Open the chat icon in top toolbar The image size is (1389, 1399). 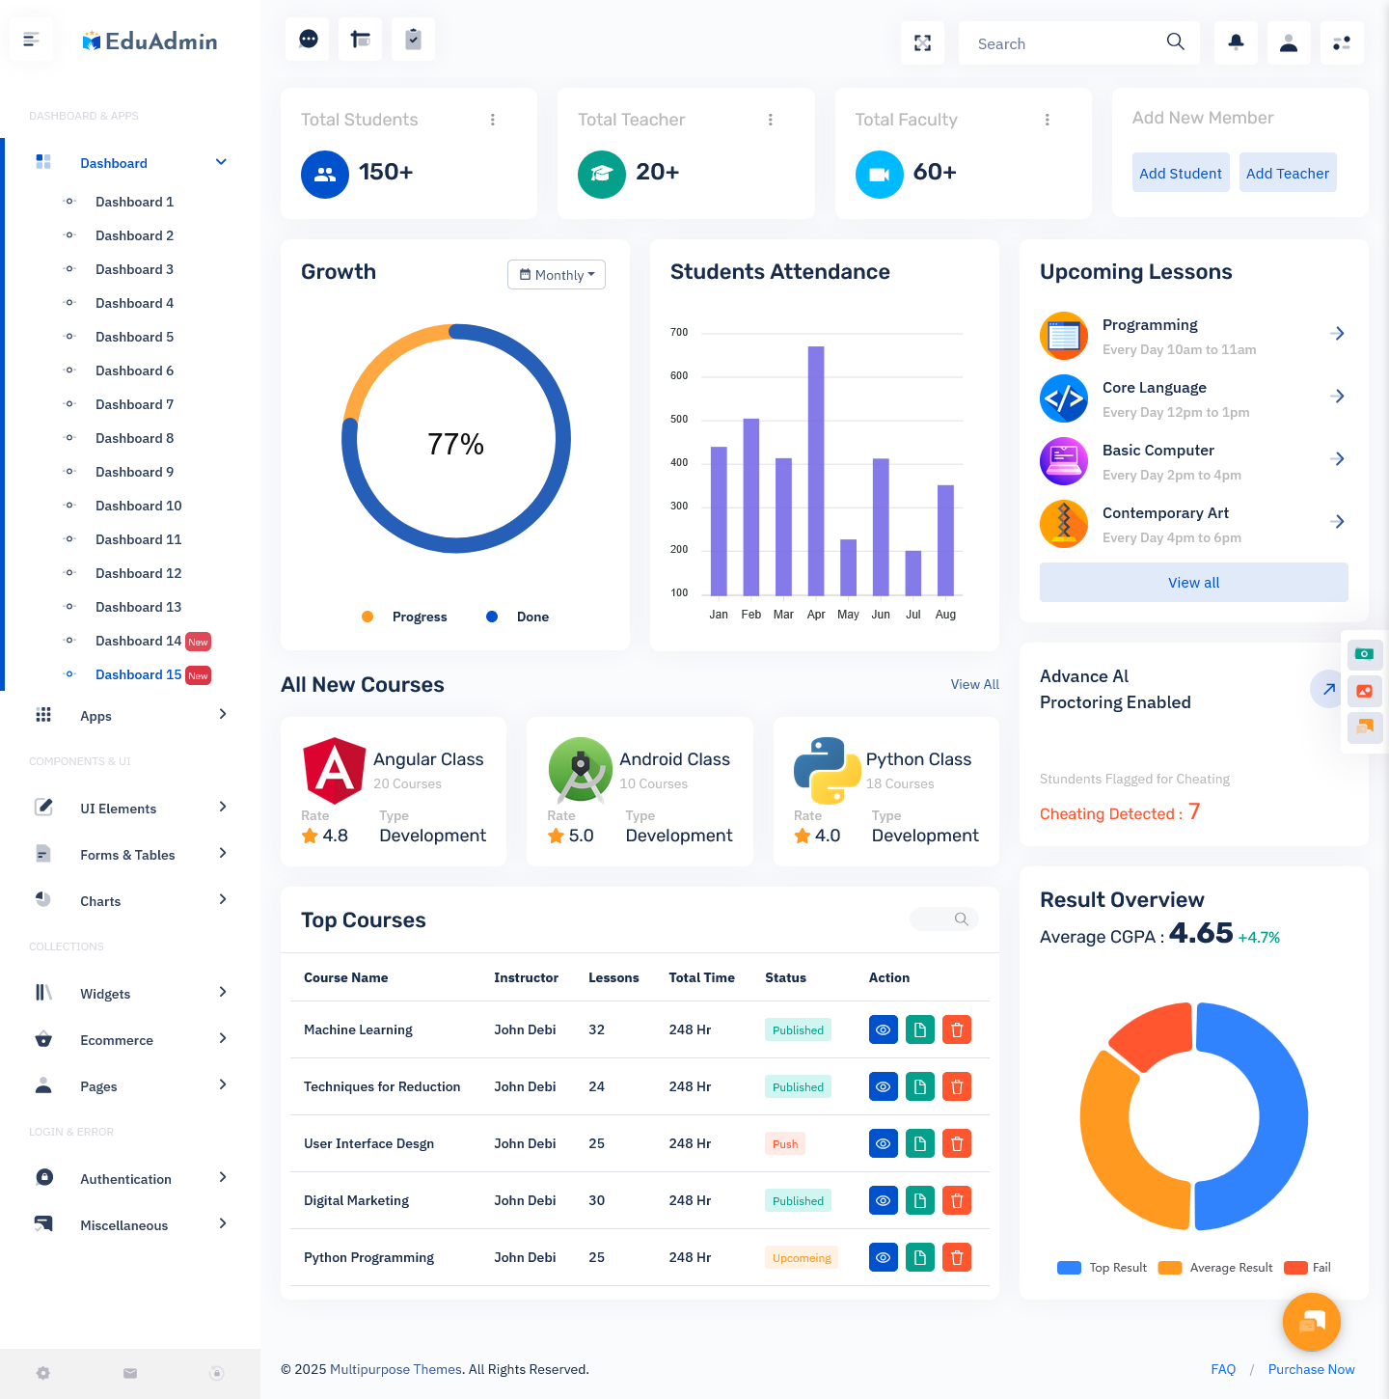(x=309, y=40)
